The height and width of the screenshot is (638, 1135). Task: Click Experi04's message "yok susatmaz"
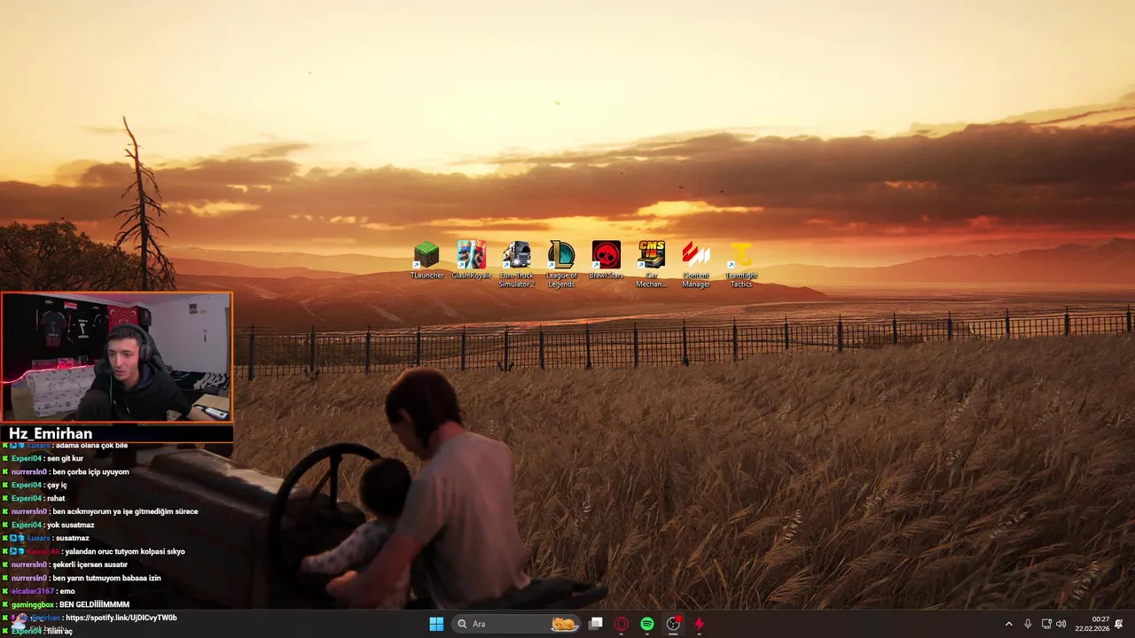pyautogui.click(x=70, y=525)
